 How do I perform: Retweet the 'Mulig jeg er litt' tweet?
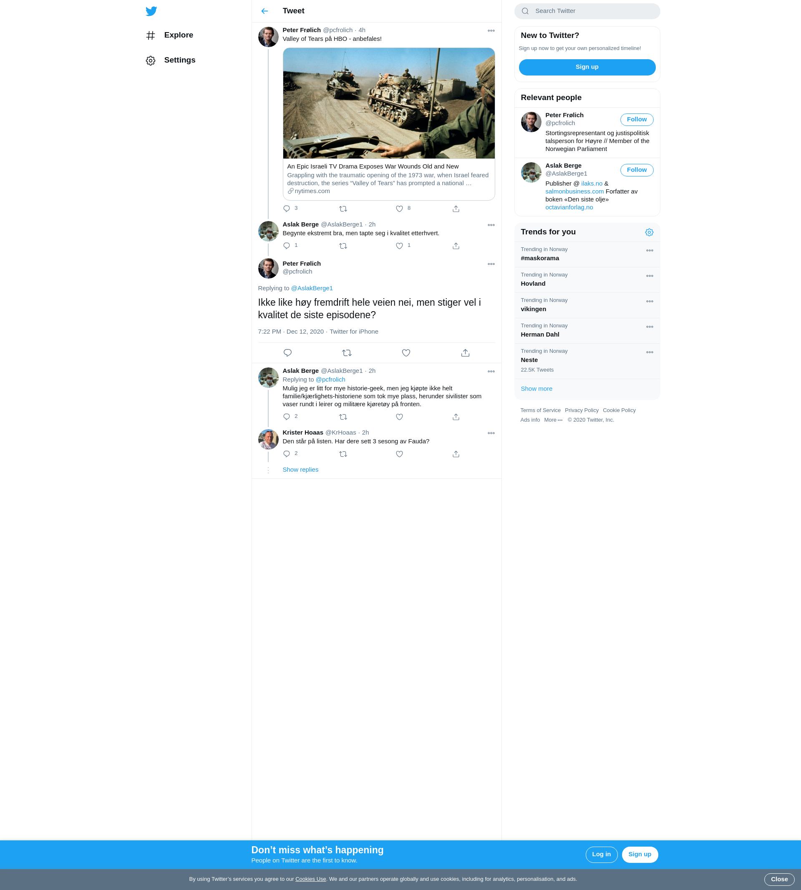343,417
